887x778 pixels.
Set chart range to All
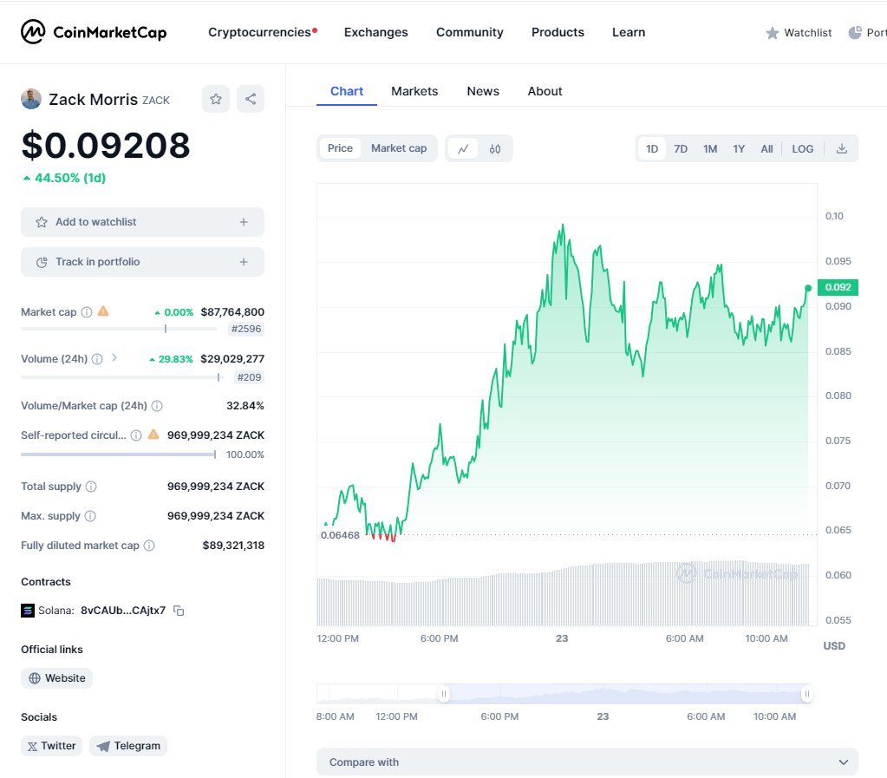coord(766,149)
